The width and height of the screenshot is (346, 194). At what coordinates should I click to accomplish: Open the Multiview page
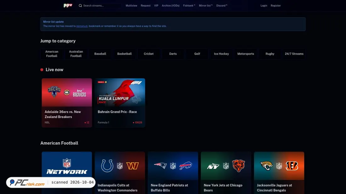pyautogui.click(x=131, y=6)
